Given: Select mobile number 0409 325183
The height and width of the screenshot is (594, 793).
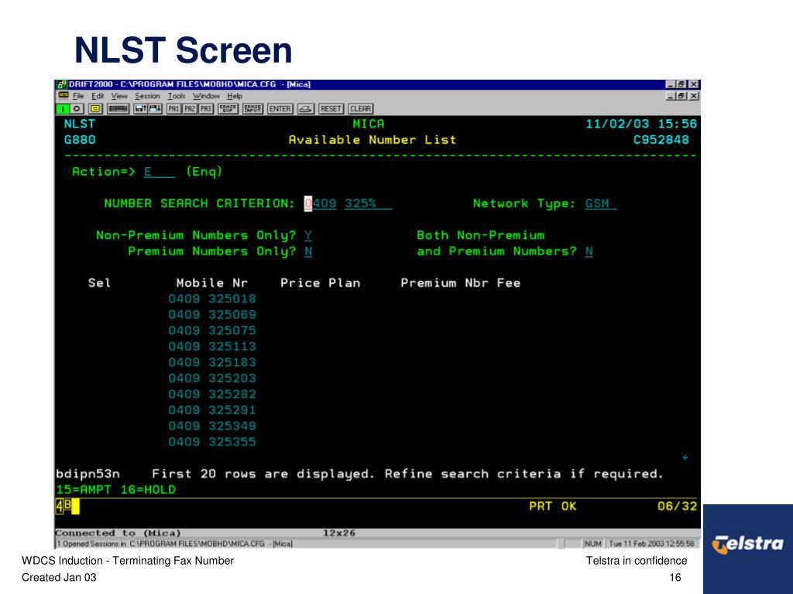Looking at the screenshot, I should (x=212, y=363).
